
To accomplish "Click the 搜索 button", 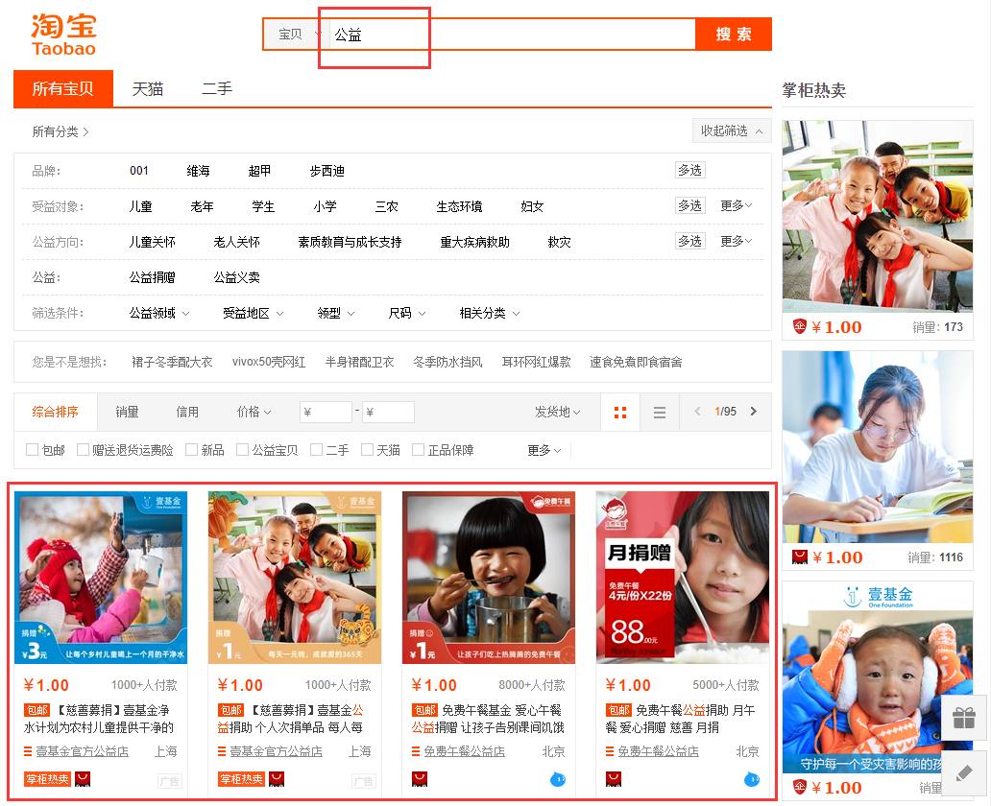I will coord(733,35).
